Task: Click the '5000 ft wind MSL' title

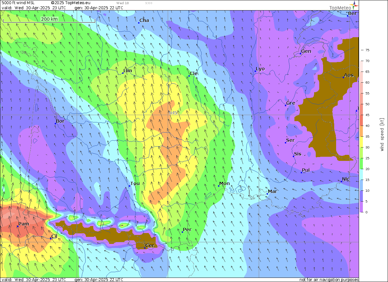Action: pos(18,3)
